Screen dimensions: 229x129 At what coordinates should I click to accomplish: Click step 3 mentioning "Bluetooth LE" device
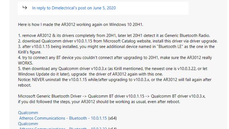[116, 49]
